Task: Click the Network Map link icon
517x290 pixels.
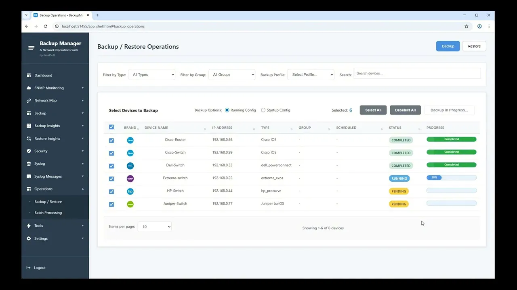Action: click(x=29, y=101)
